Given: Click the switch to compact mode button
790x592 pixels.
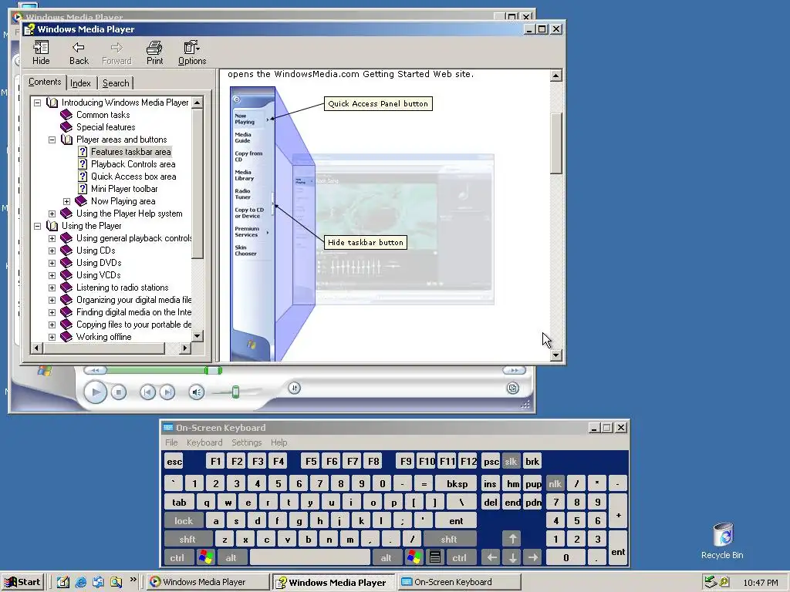Looking at the screenshot, I should coord(513,388).
